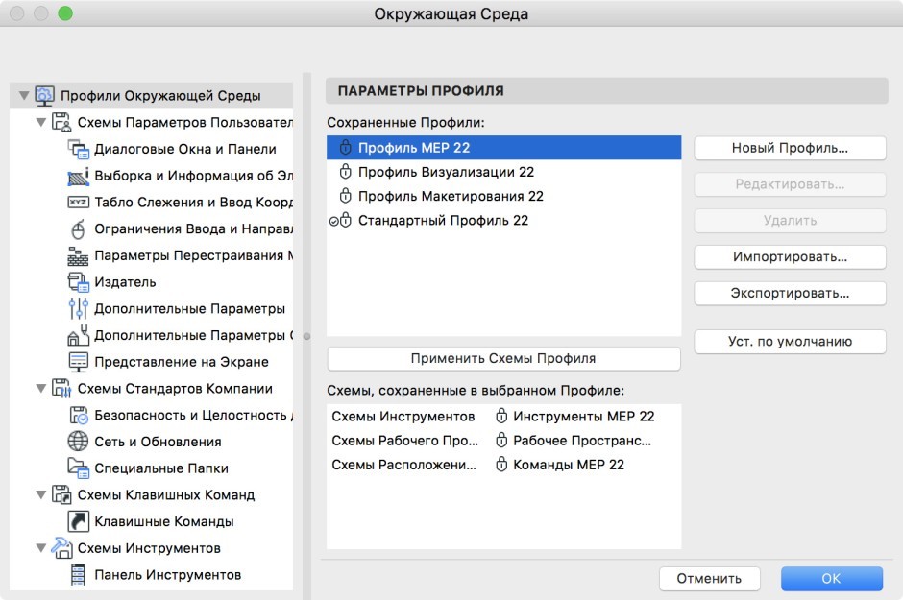
Task: Collapse the Схемы Стандартов Компании branch
Action: [x=40, y=389]
